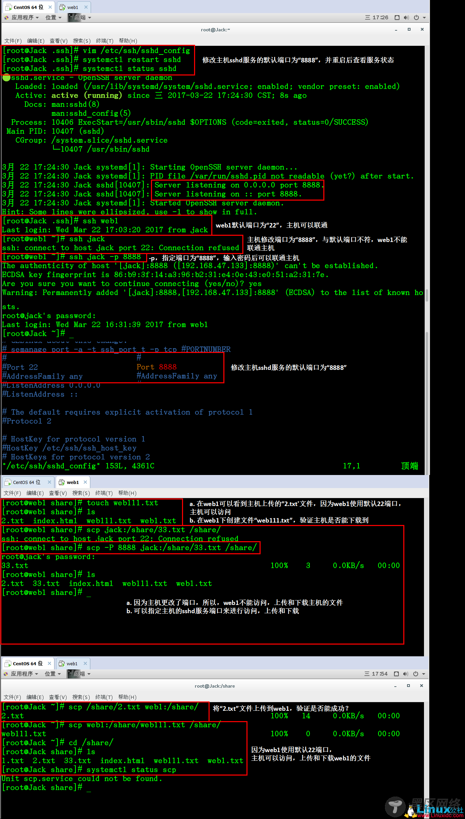Open the 位置 menu in the 17:26 panel
Viewport: 465px width, 819px height.
pos(53,18)
